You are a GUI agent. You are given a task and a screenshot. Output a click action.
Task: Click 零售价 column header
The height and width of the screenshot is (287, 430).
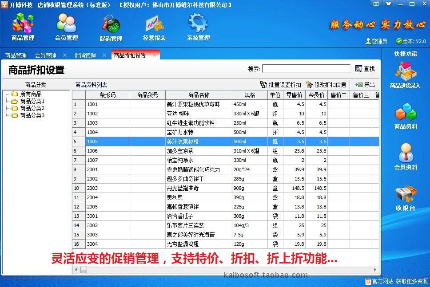(x=294, y=95)
